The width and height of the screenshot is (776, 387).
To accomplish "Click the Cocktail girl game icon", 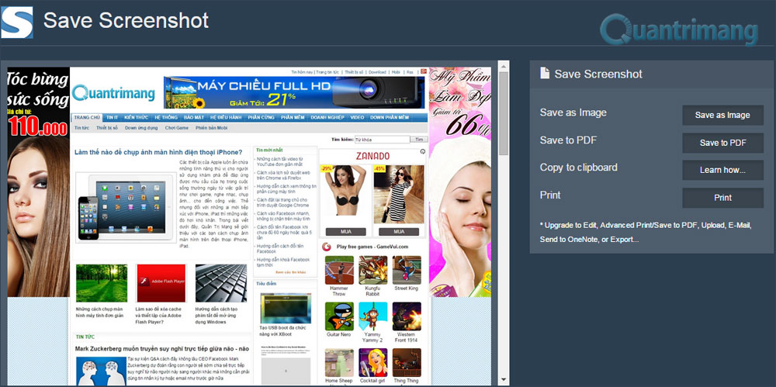I will (x=372, y=362).
